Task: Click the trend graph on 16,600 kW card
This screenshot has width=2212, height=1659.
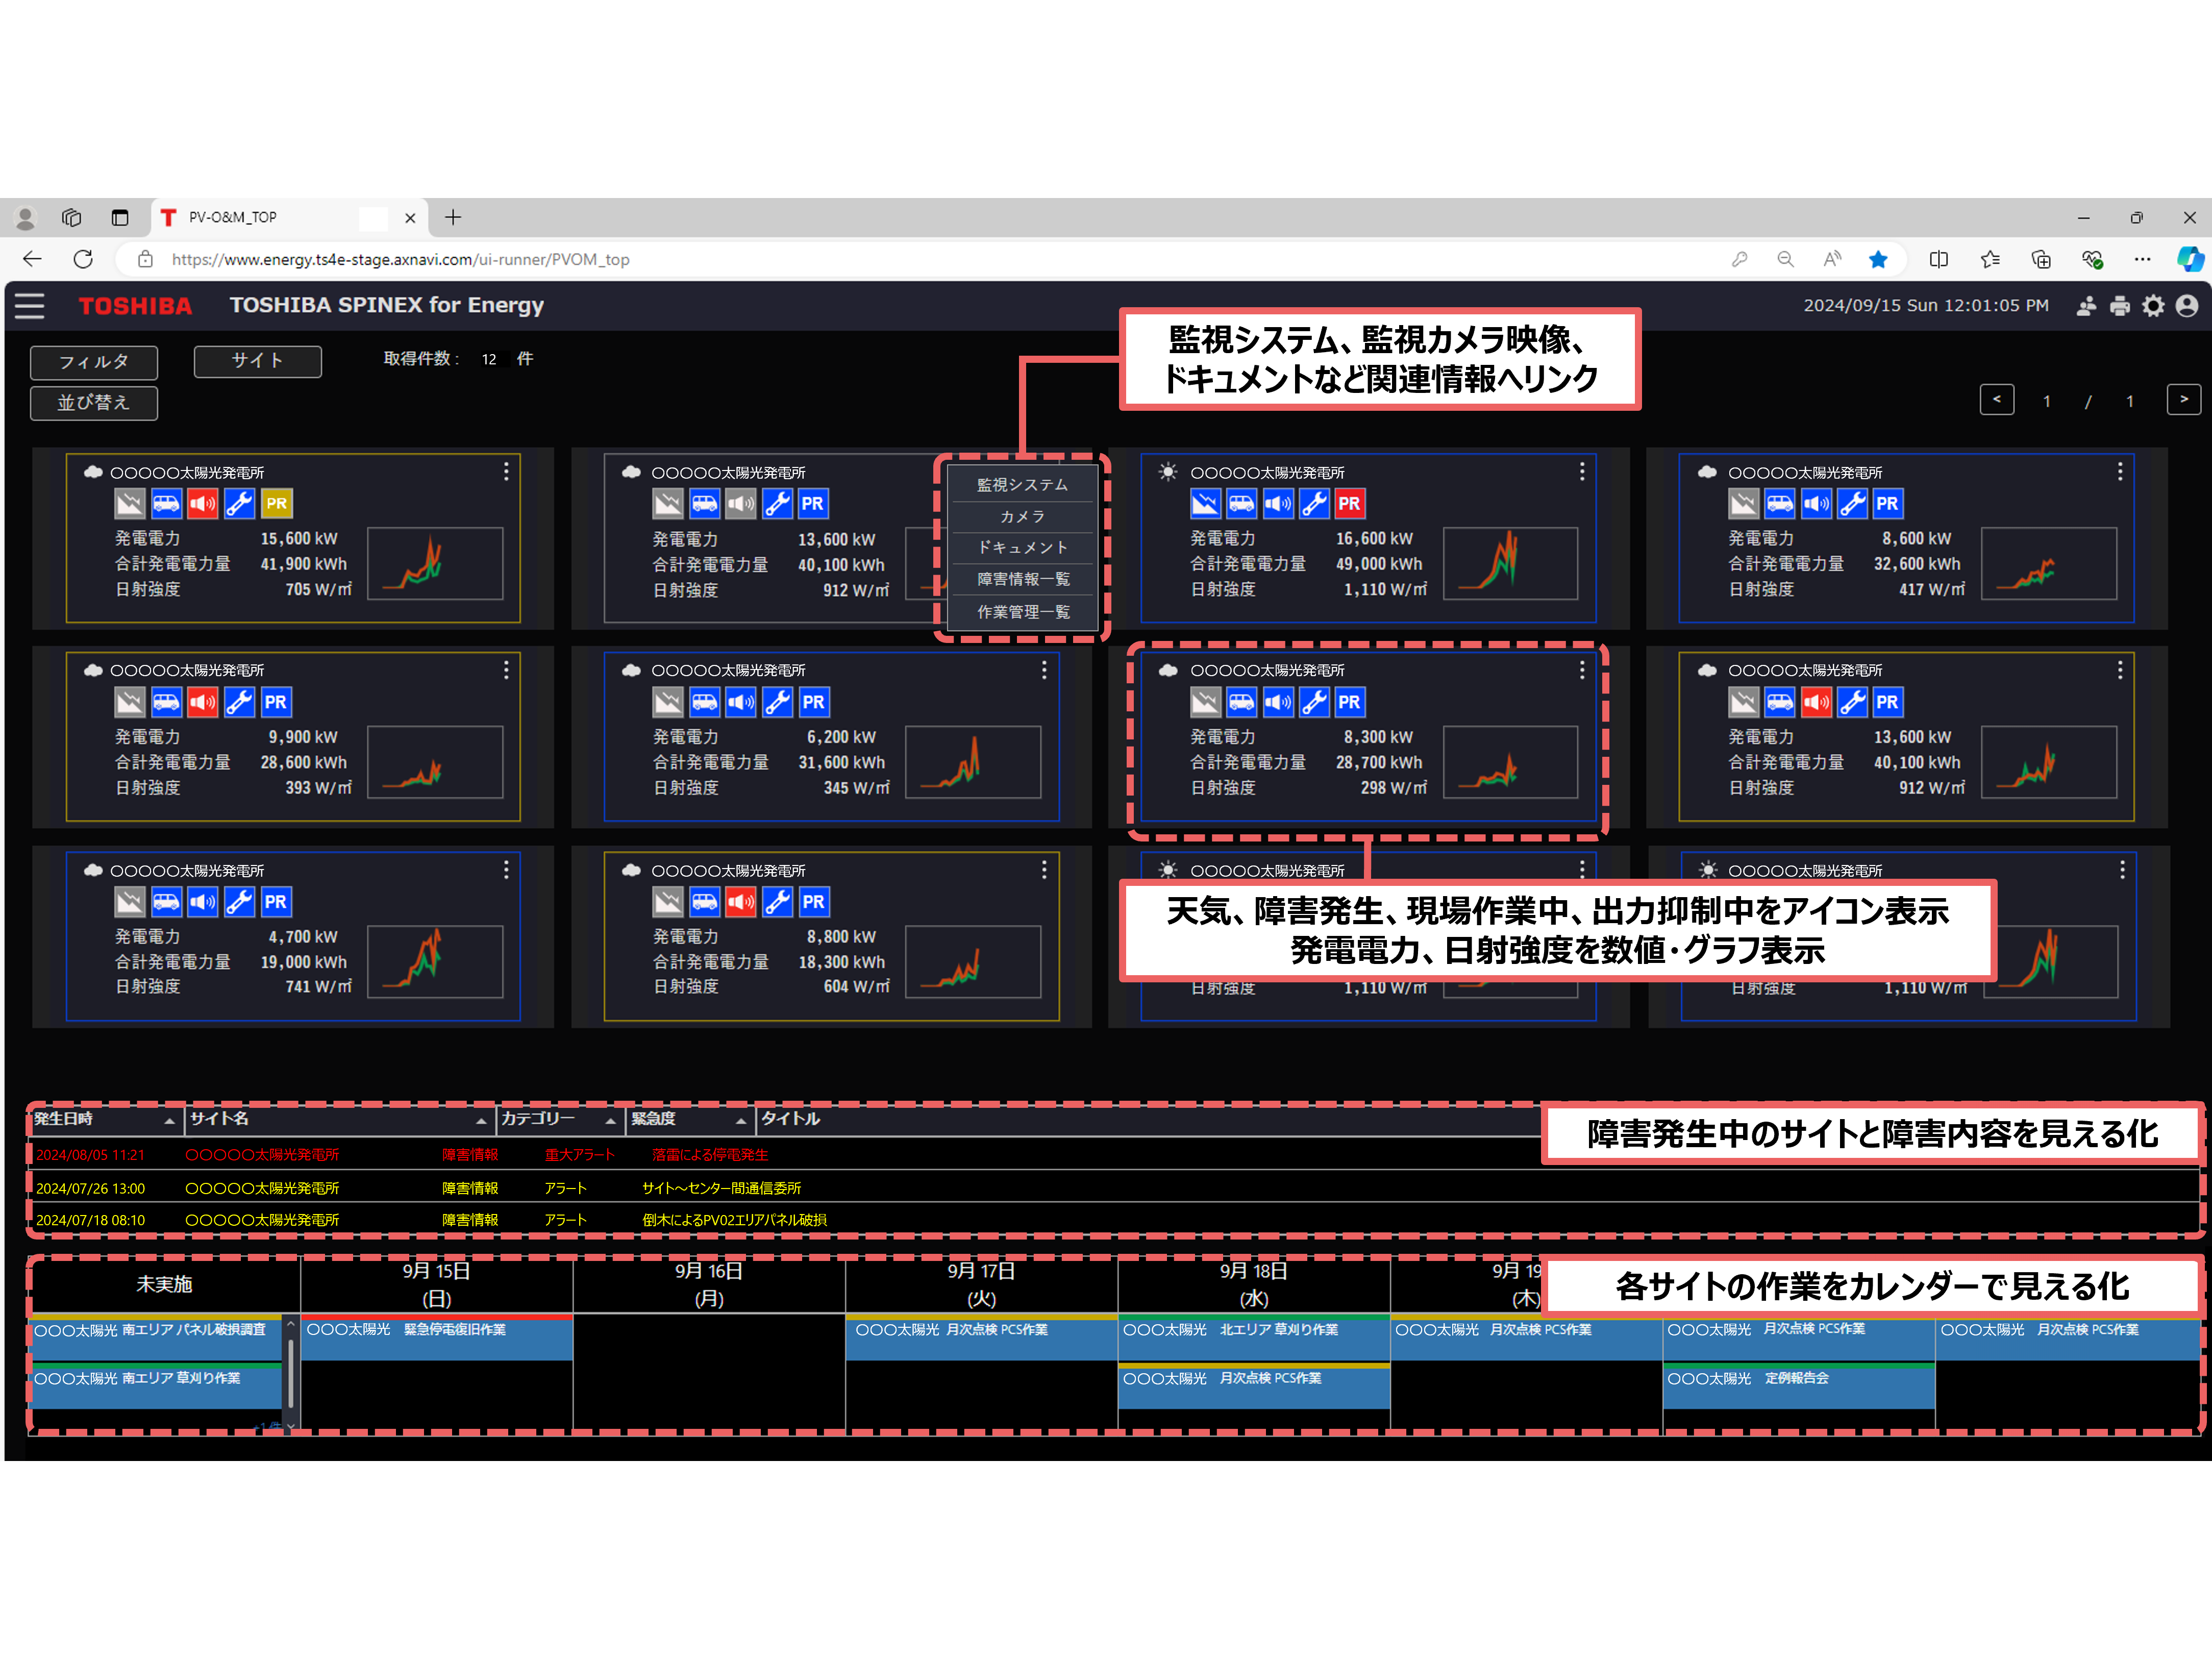Action: tap(1511, 564)
